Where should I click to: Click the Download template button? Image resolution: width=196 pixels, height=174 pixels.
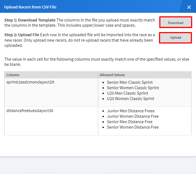tap(176, 23)
